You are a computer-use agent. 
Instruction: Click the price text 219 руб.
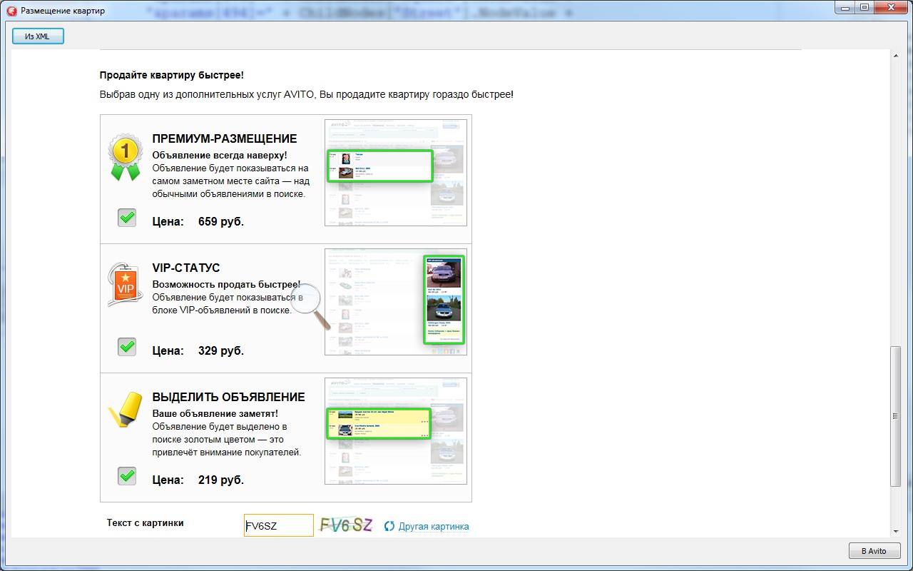[x=221, y=480]
